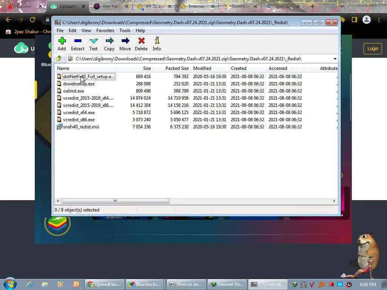Open the Tools menu

tap(125, 31)
